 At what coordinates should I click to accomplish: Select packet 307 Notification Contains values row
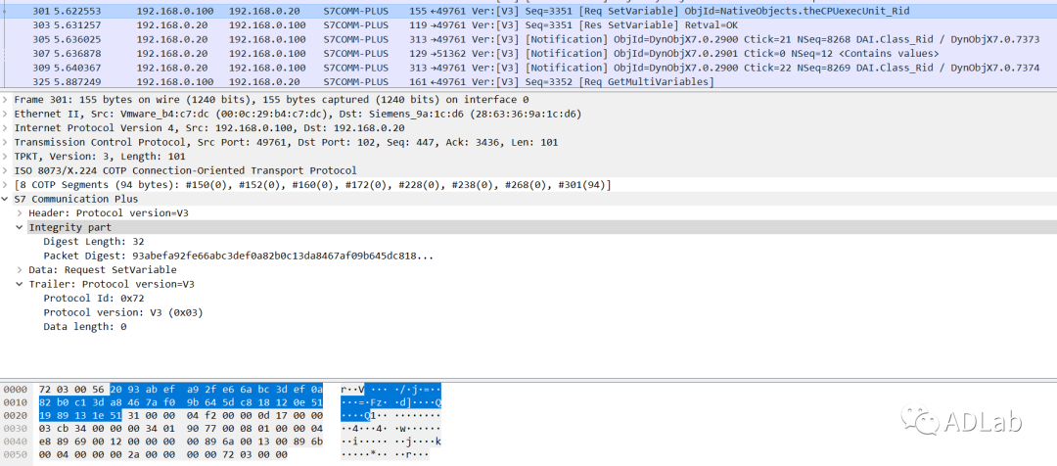pyautogui.click(x=391, y=53)
